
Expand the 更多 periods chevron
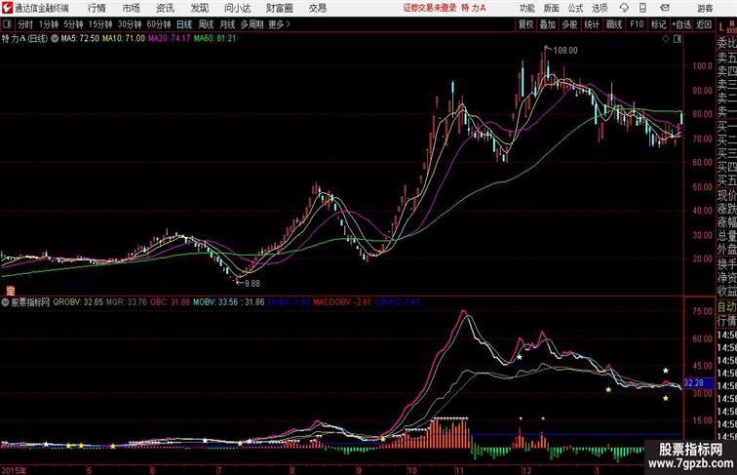288,24
